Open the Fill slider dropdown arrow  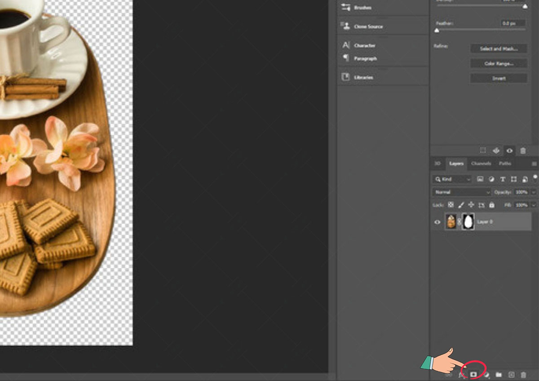[534, 205]
